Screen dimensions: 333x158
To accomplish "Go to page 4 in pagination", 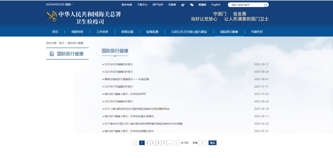I will 158,143.
